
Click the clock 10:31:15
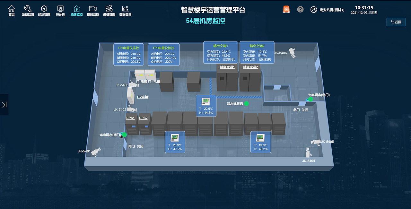(x=364, y=8)
